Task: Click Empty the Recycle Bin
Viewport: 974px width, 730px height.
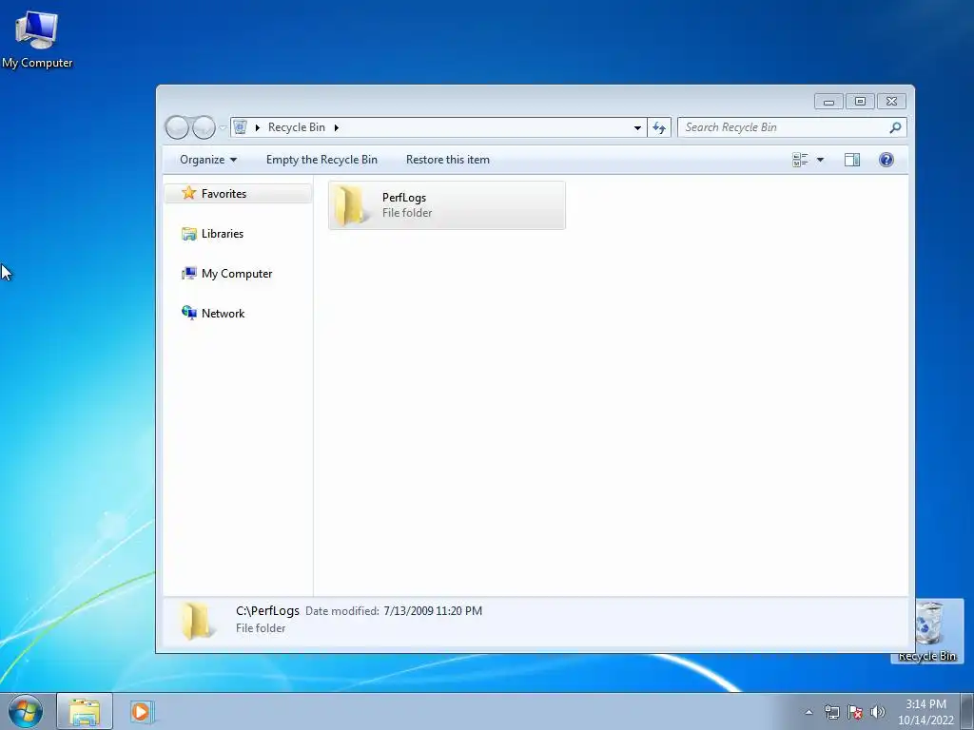Action: pyautogui.click(x=321, y=160)
